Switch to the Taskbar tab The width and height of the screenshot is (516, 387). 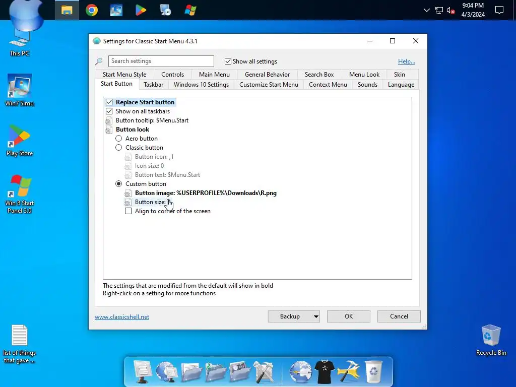(x=153, y=85)
